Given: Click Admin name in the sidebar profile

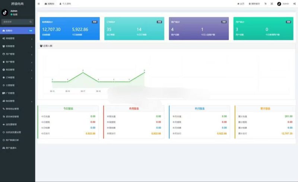Looking at the screenshot, I should pyautogui.click(x=14, y=11).
